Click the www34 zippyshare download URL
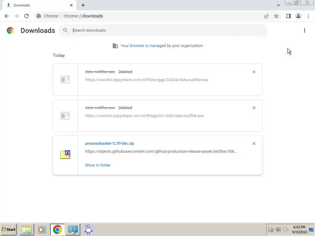This screenshot has height=236, width=315. (145, 116)
